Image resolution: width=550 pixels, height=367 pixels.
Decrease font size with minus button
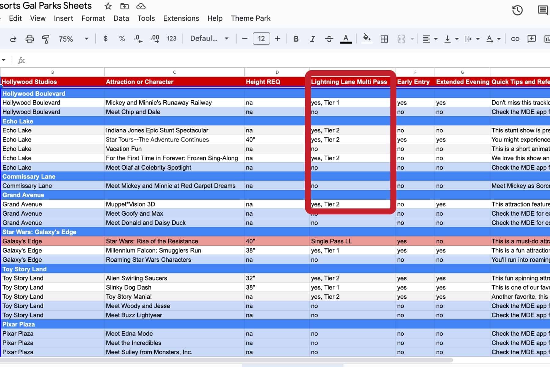[244, 39]
